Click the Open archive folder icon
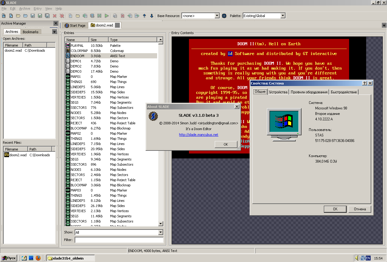The width and height of the screenshot is (387, 262). tap(18, 16)
